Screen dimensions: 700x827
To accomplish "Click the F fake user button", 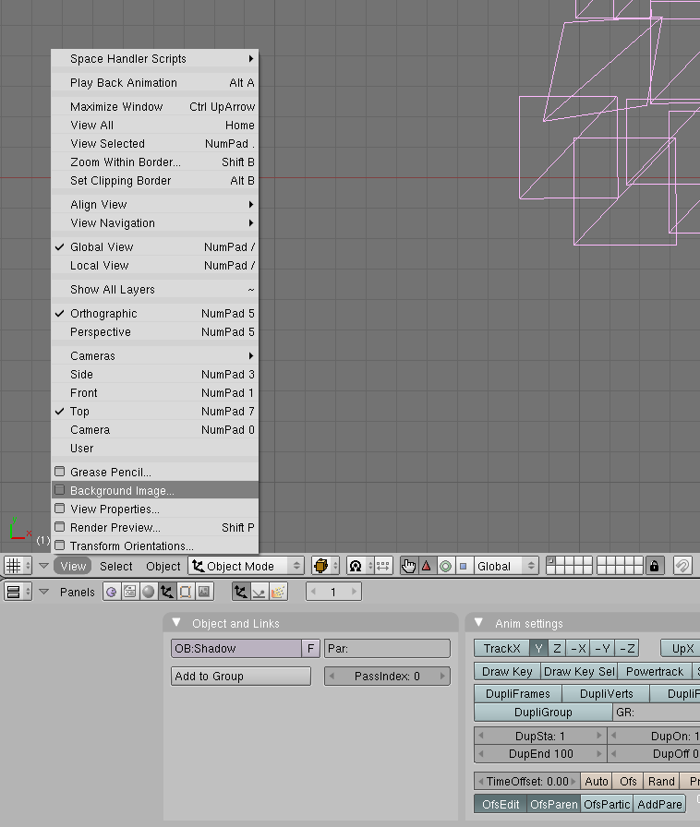I will click(311, 648).
